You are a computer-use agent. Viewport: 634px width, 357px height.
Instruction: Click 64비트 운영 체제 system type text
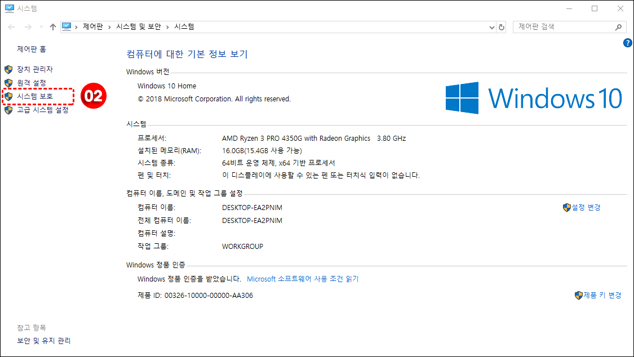pyautogui.click(x=278, y=163)
